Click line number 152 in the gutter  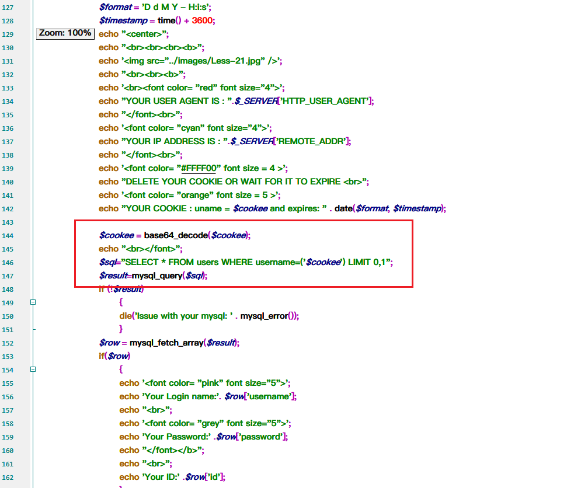pyautogui.click(x=8, y=343)
